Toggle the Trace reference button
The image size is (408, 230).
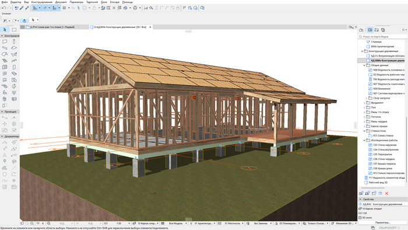point(85,8)
